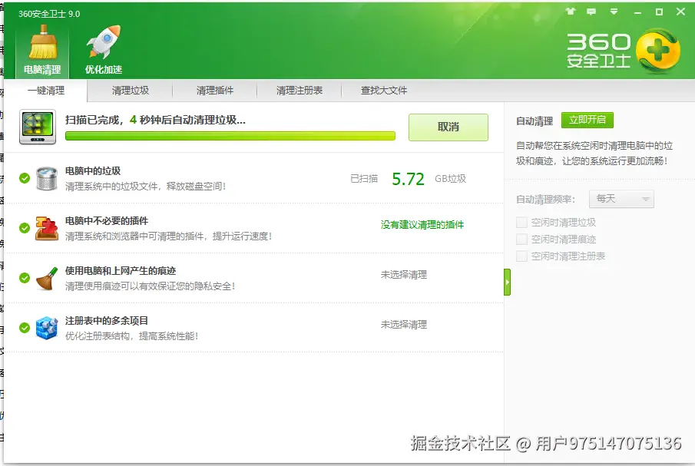Click the 360安全卫士 plus logo
This screenshot has width=695, height=466.
tap(658, 51)
